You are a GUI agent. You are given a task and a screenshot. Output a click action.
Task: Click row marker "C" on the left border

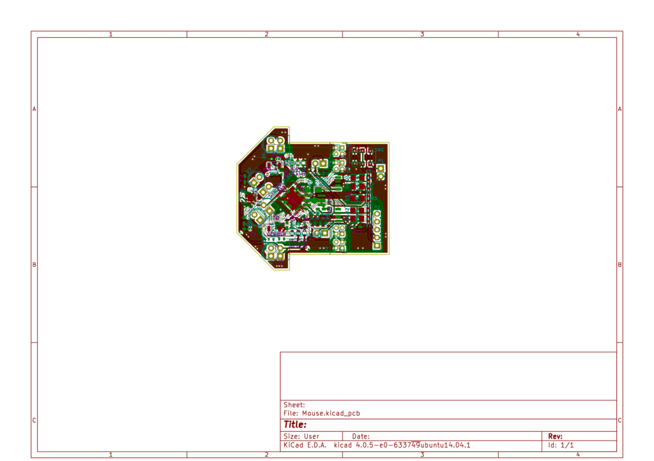click(34, 420)
